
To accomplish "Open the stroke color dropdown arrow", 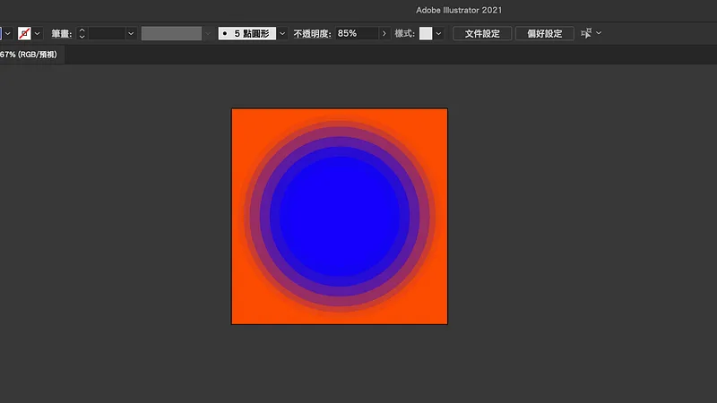I will (x=38, y=33).
